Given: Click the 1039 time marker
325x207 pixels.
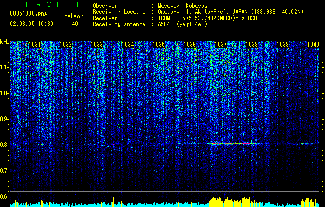Looking at the screenshot, I should click(283, 44).
